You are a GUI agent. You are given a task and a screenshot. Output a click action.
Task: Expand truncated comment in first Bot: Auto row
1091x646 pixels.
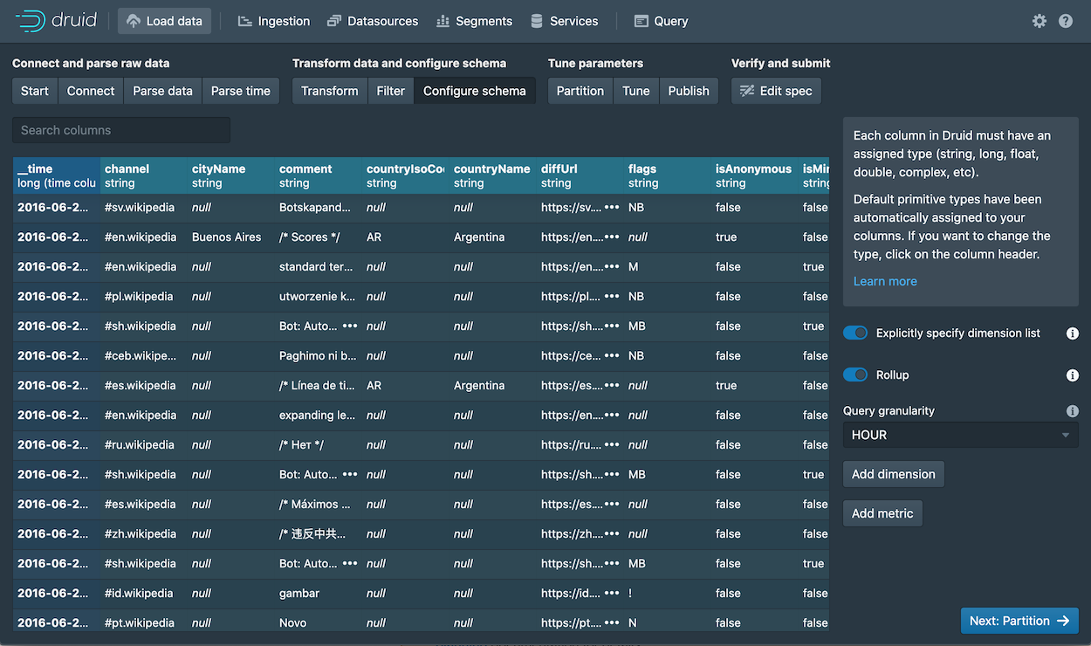click(x=350, y=326)
